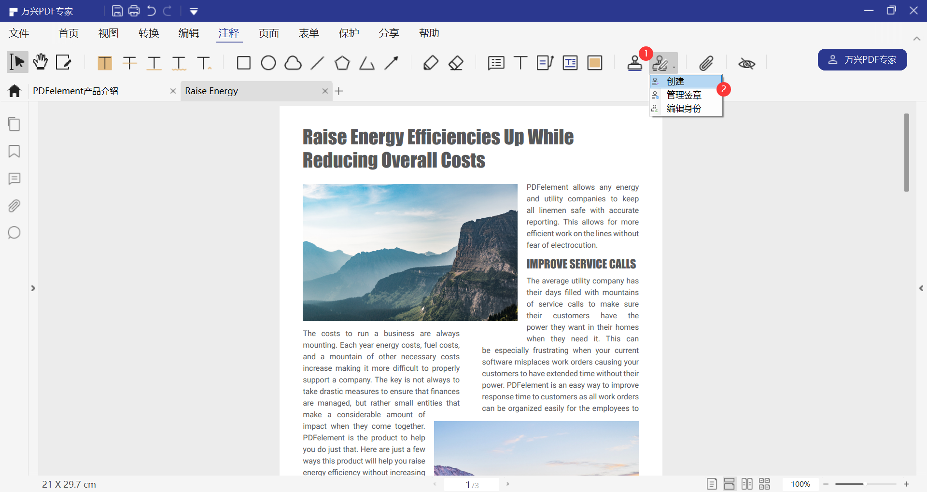The height and width of the screenshot is (492, 927).
Task: Choose 管理签章 from the signature menu
Action: (684, 95)
